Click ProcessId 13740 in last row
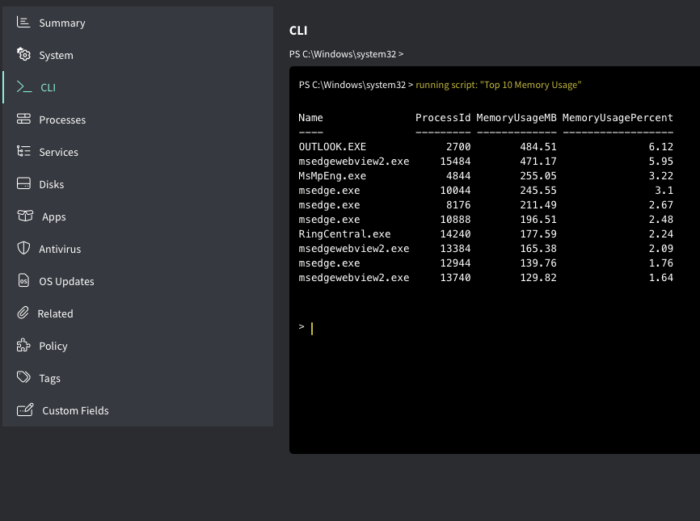 point(455,278)
